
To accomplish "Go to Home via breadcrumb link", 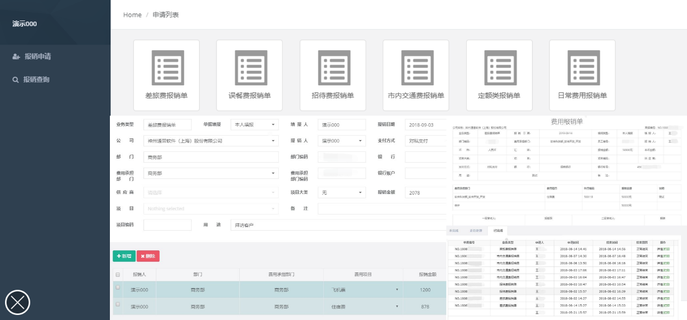I will pyautogui.click(x=132, y=15).
